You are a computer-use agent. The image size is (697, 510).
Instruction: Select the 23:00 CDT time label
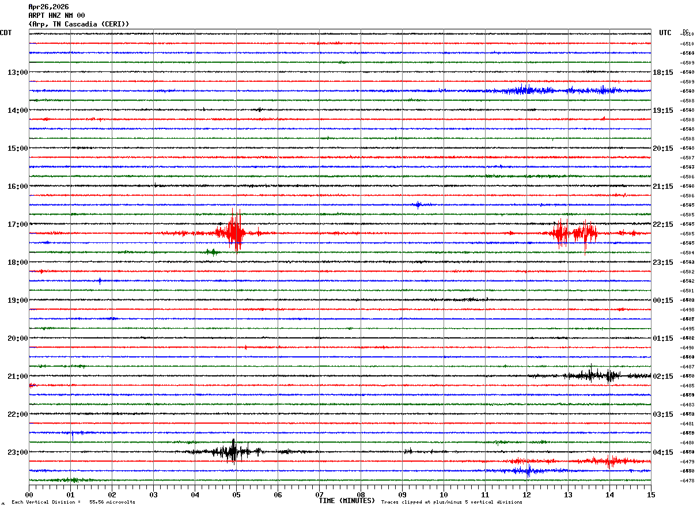(x=17, y=452)
